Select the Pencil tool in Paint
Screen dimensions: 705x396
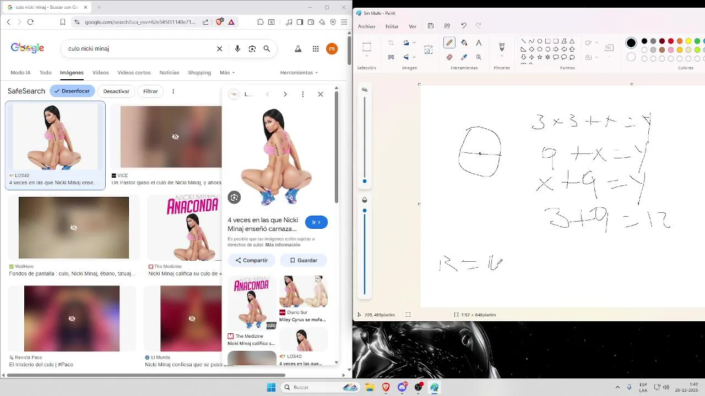(449, 42)
